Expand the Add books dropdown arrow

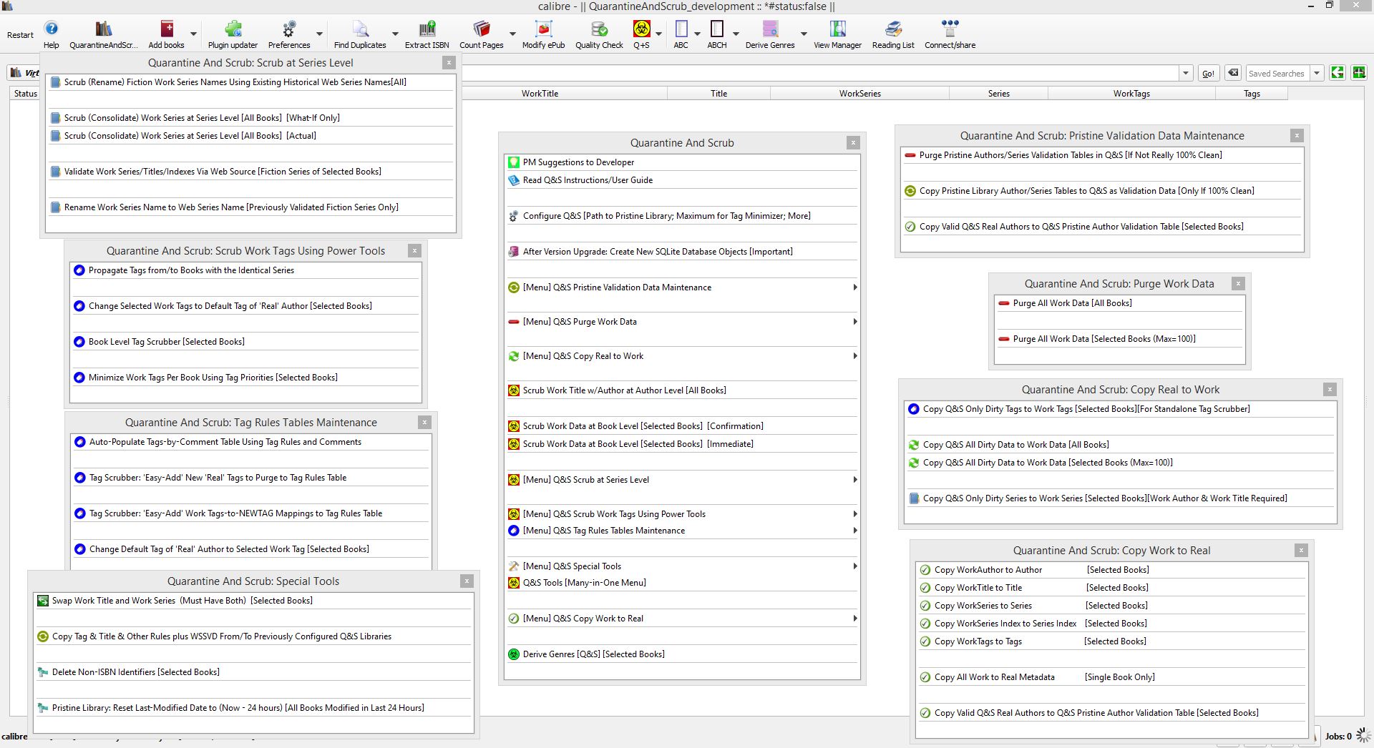[x=193, y=34]
